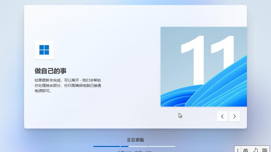Advance to the next slide with right chevron
This screenshot has height=152, width=271.
(x=234, y=117)
